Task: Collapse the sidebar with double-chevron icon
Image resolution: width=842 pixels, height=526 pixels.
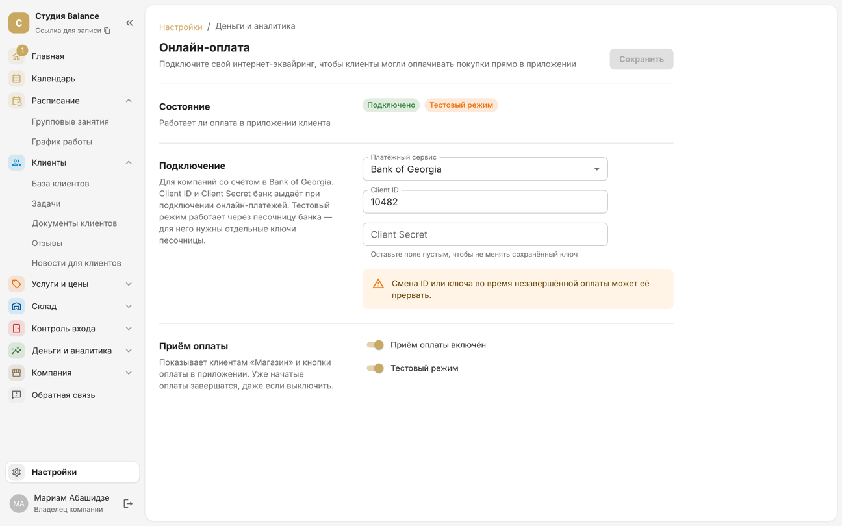Action: pos(129,23)
